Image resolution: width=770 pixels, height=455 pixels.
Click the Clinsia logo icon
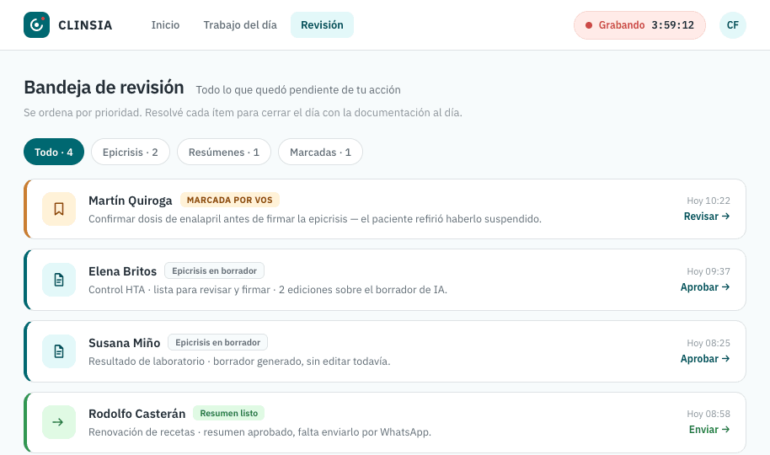(36, 25)
